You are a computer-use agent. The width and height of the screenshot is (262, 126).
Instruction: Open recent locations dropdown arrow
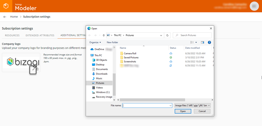pyautogui.click(x=100, y=35)
